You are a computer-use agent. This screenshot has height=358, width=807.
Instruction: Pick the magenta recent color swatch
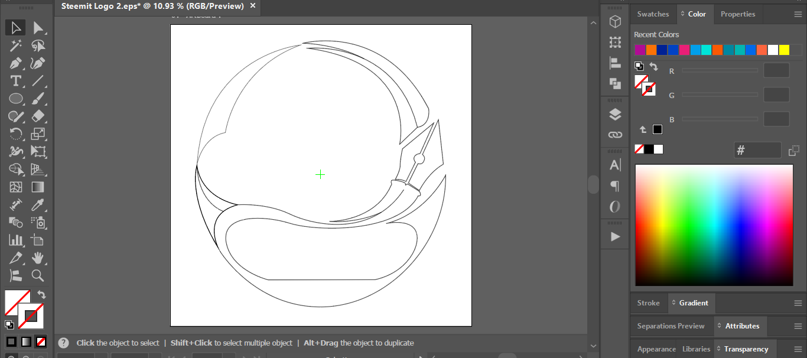pos(640,50)
